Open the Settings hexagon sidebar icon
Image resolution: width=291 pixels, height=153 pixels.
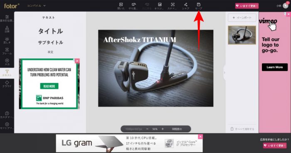coord(7,126)
